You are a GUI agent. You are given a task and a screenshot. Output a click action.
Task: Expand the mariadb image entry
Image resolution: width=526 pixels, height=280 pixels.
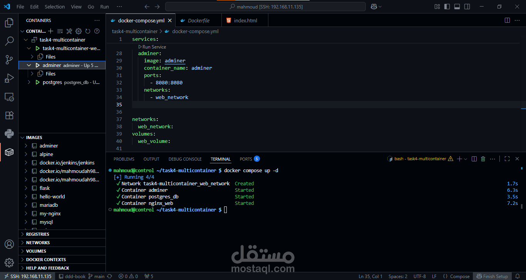click(26, 205)
